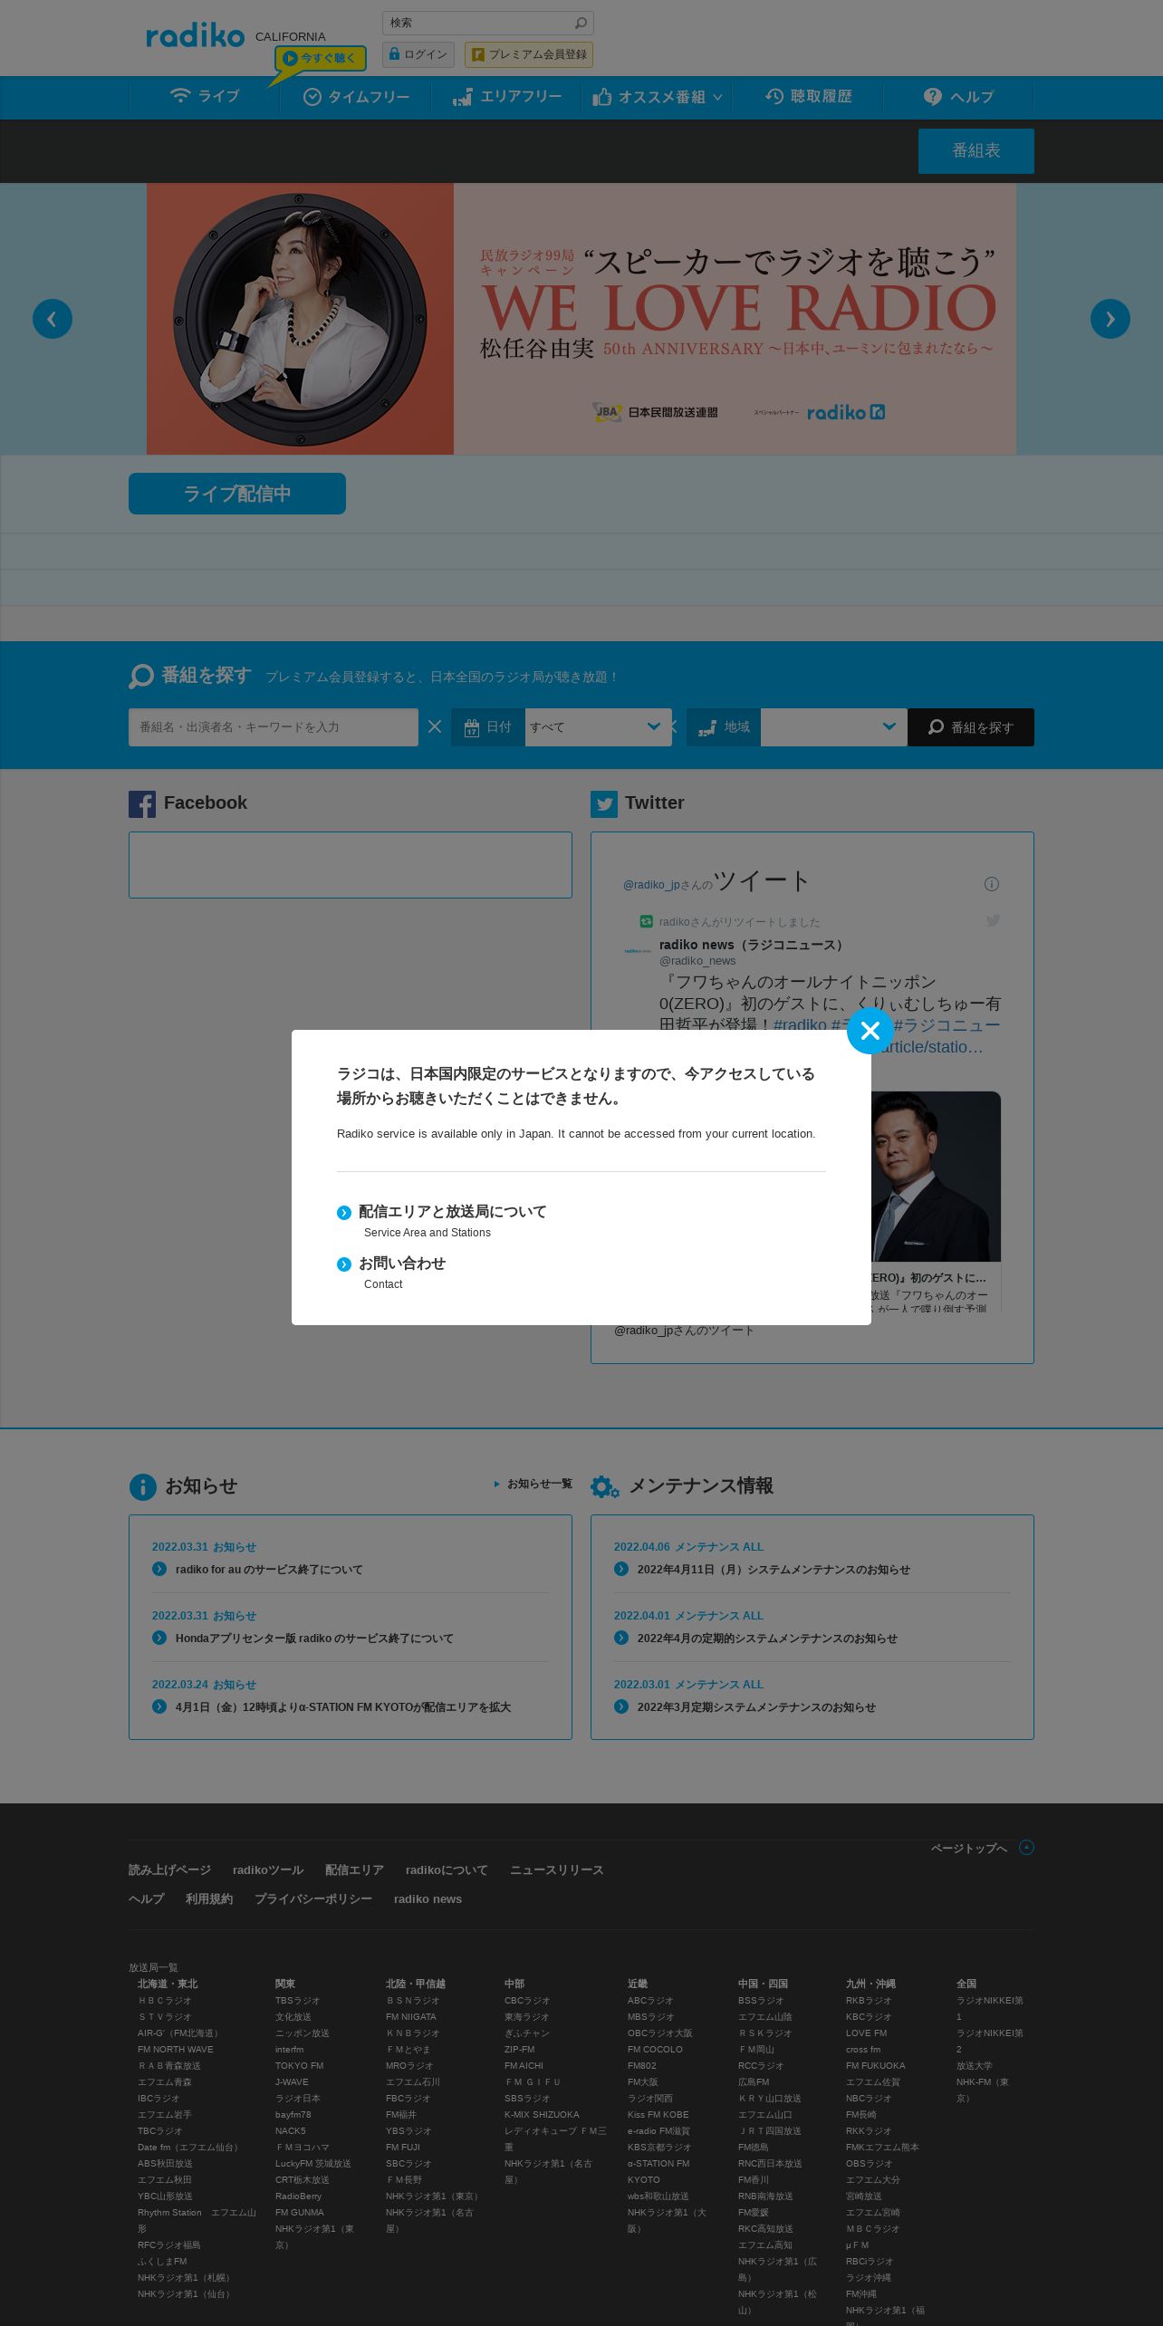This screenshot has height=2326, width=1163.
Task: Open the 配信エリア footer link
Action: (354, 1869)
